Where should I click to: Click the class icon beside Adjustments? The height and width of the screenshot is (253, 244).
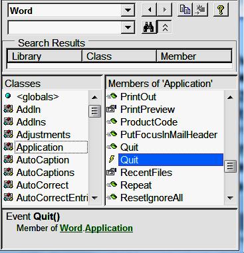coord(9,135)
